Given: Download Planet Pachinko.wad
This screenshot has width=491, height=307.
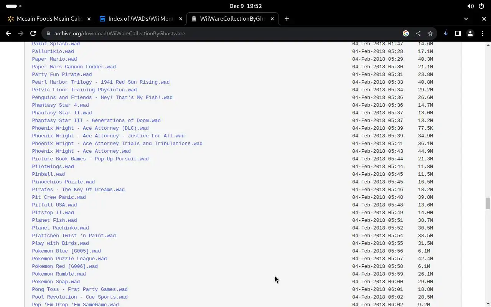Looking at the screenshot, I should pos(60,228).
